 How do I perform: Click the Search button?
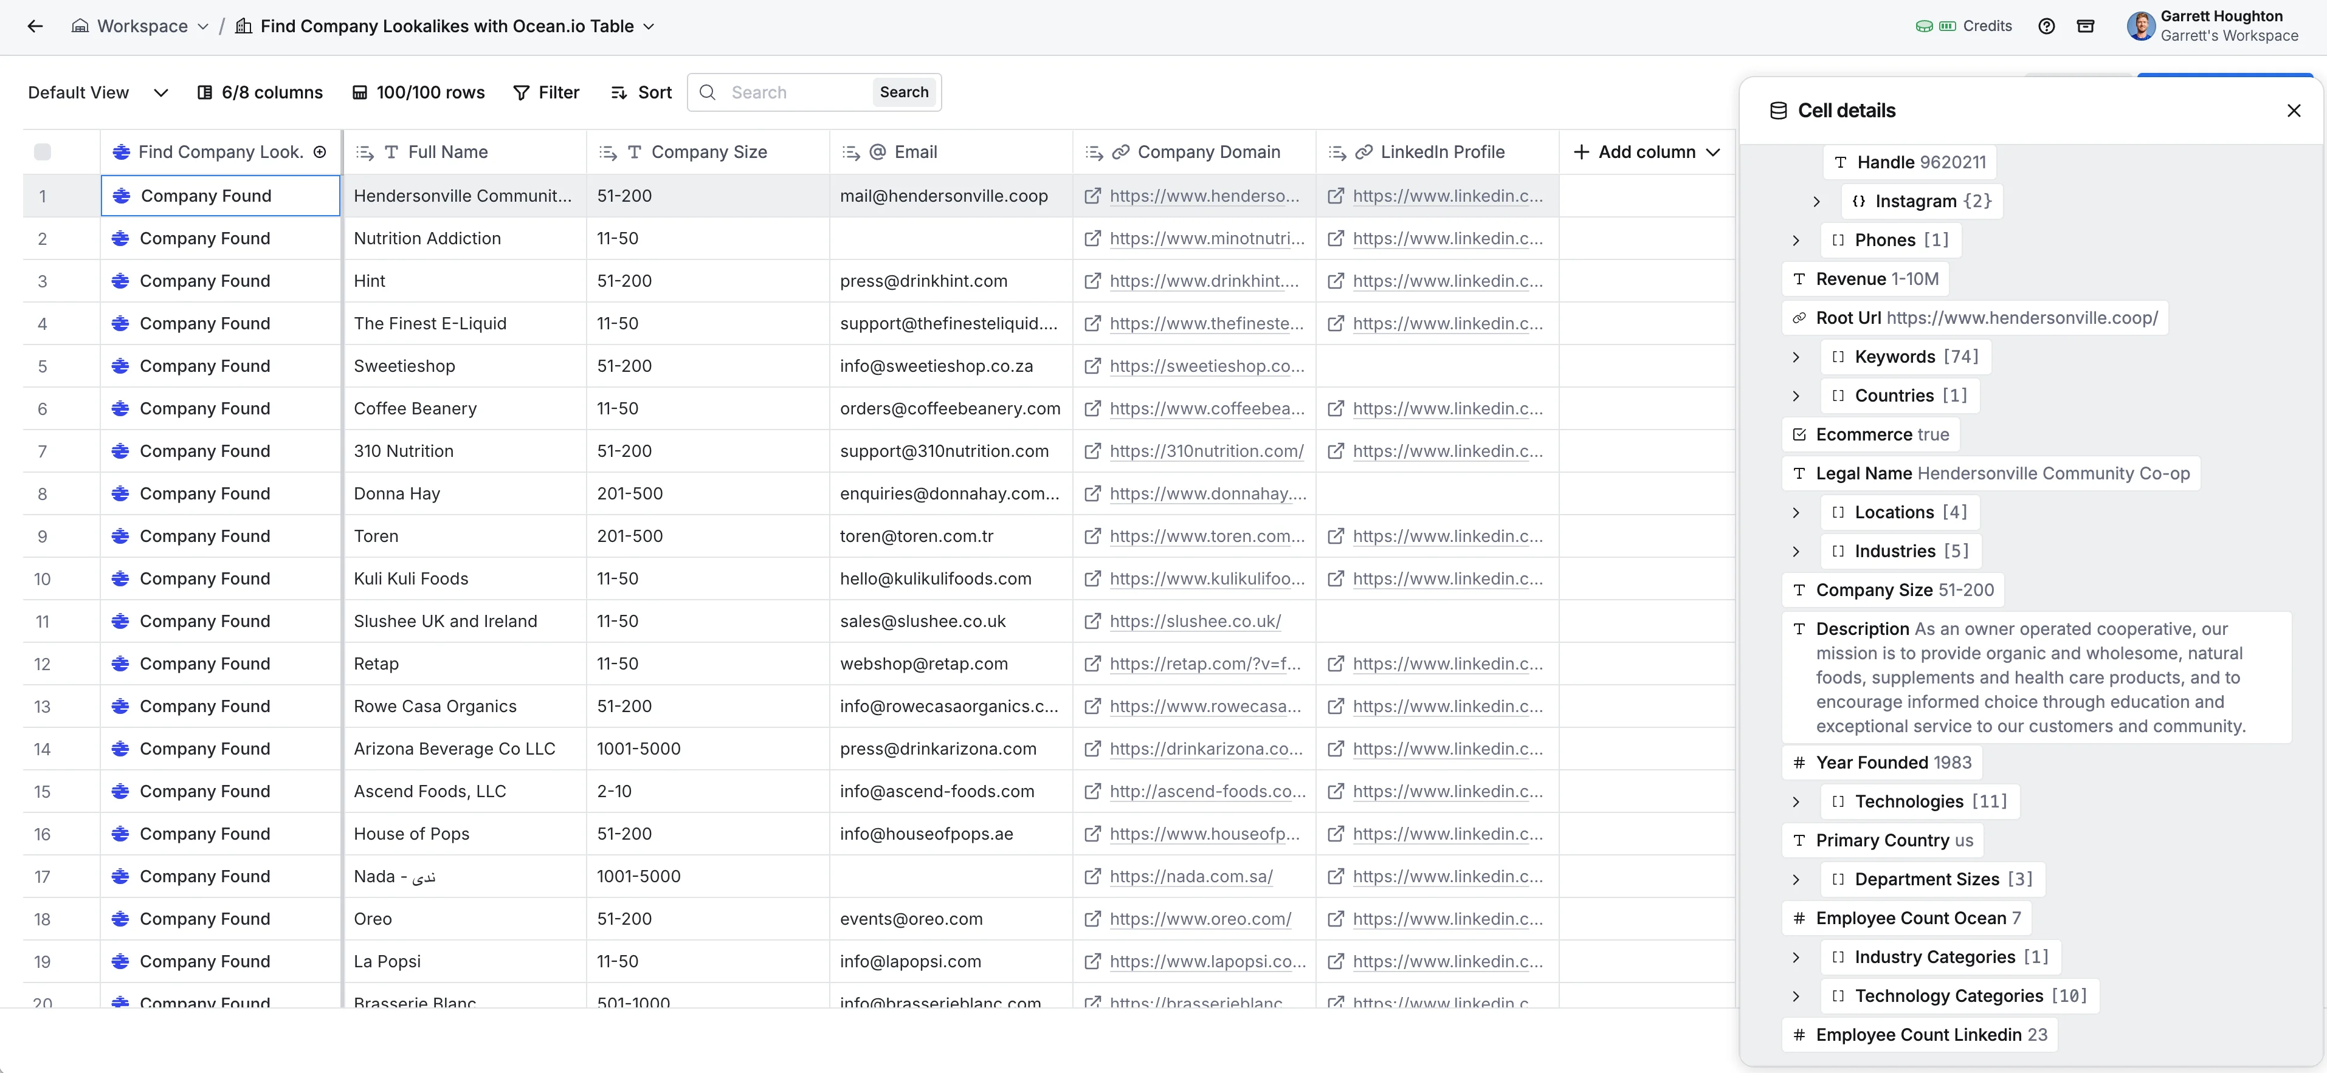tap(903, 92)
